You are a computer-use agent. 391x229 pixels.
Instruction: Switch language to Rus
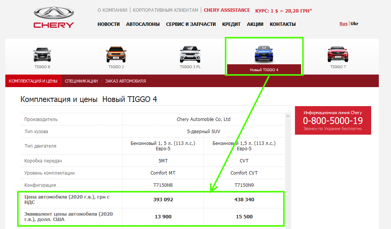[x=343, y=24]
